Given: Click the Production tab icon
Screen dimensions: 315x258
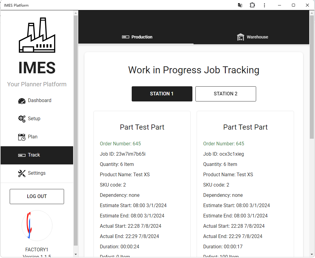Looking at the screenshot, I should pyautogui.click(x=126, y=37).
